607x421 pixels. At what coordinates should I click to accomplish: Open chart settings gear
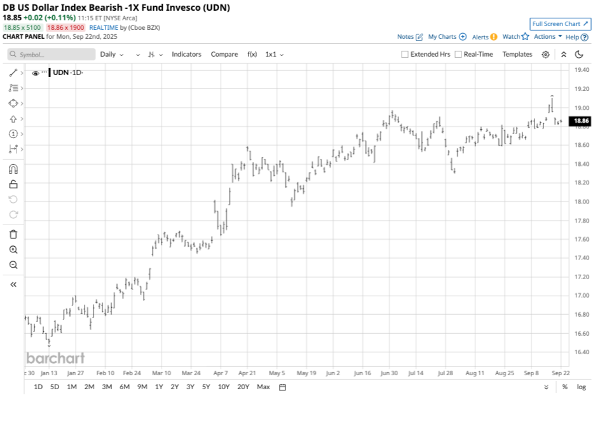coord(545,55)
